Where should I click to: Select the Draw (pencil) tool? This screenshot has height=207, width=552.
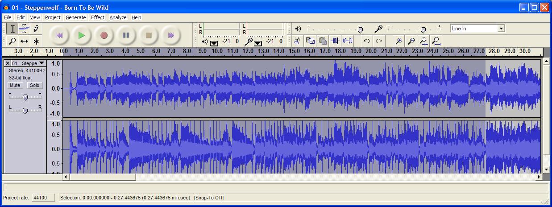[x=36, y=29]
